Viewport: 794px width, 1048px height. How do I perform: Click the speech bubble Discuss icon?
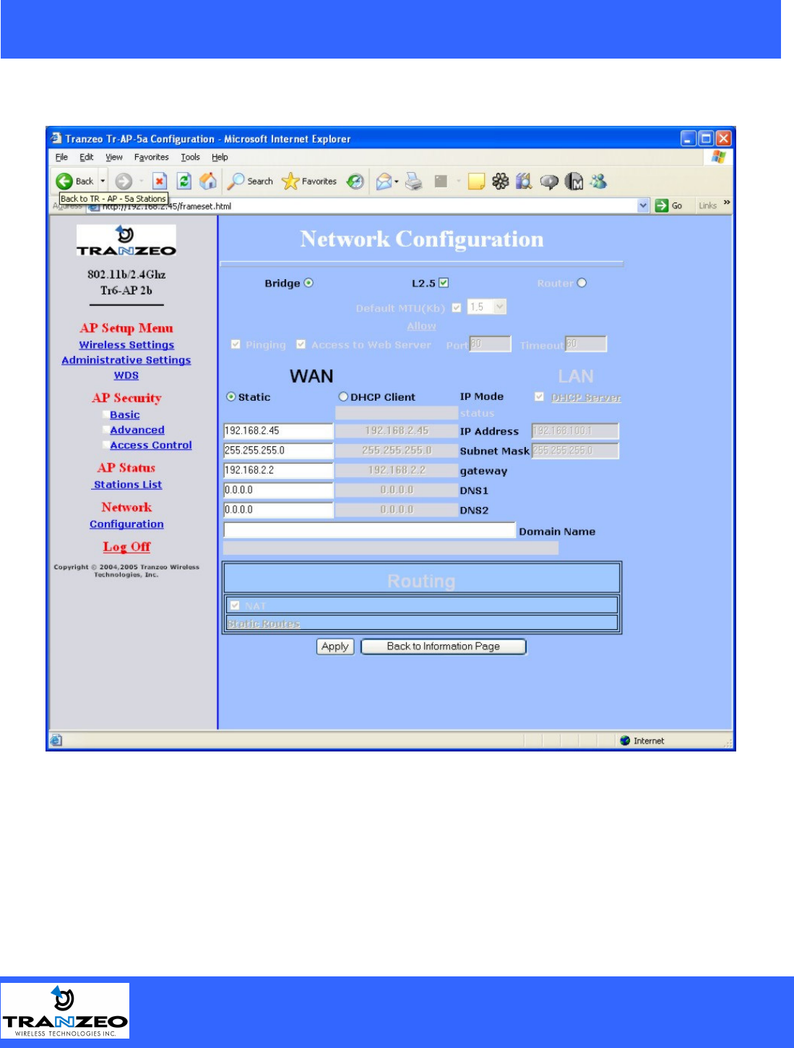(x=549, y=182)
